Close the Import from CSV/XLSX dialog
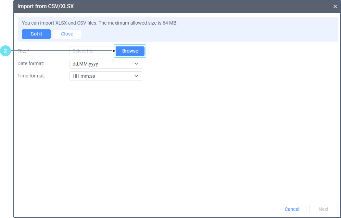 pyautogui.click(x=335, y=6)
